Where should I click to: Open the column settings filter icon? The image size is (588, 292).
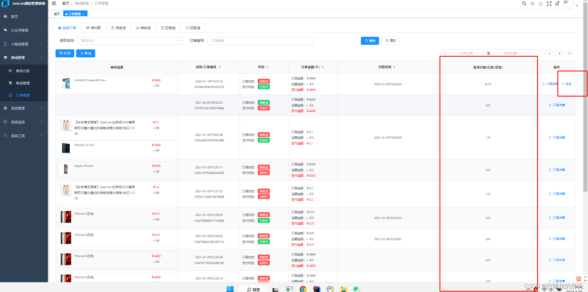coord(559,53)
